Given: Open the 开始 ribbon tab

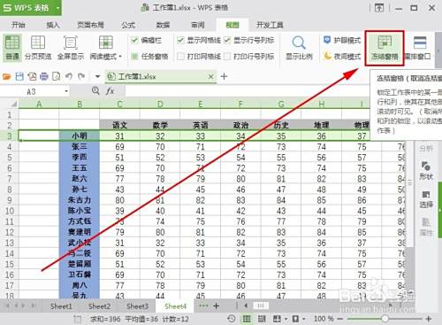Looking at the screenshot, I should 18,25.
